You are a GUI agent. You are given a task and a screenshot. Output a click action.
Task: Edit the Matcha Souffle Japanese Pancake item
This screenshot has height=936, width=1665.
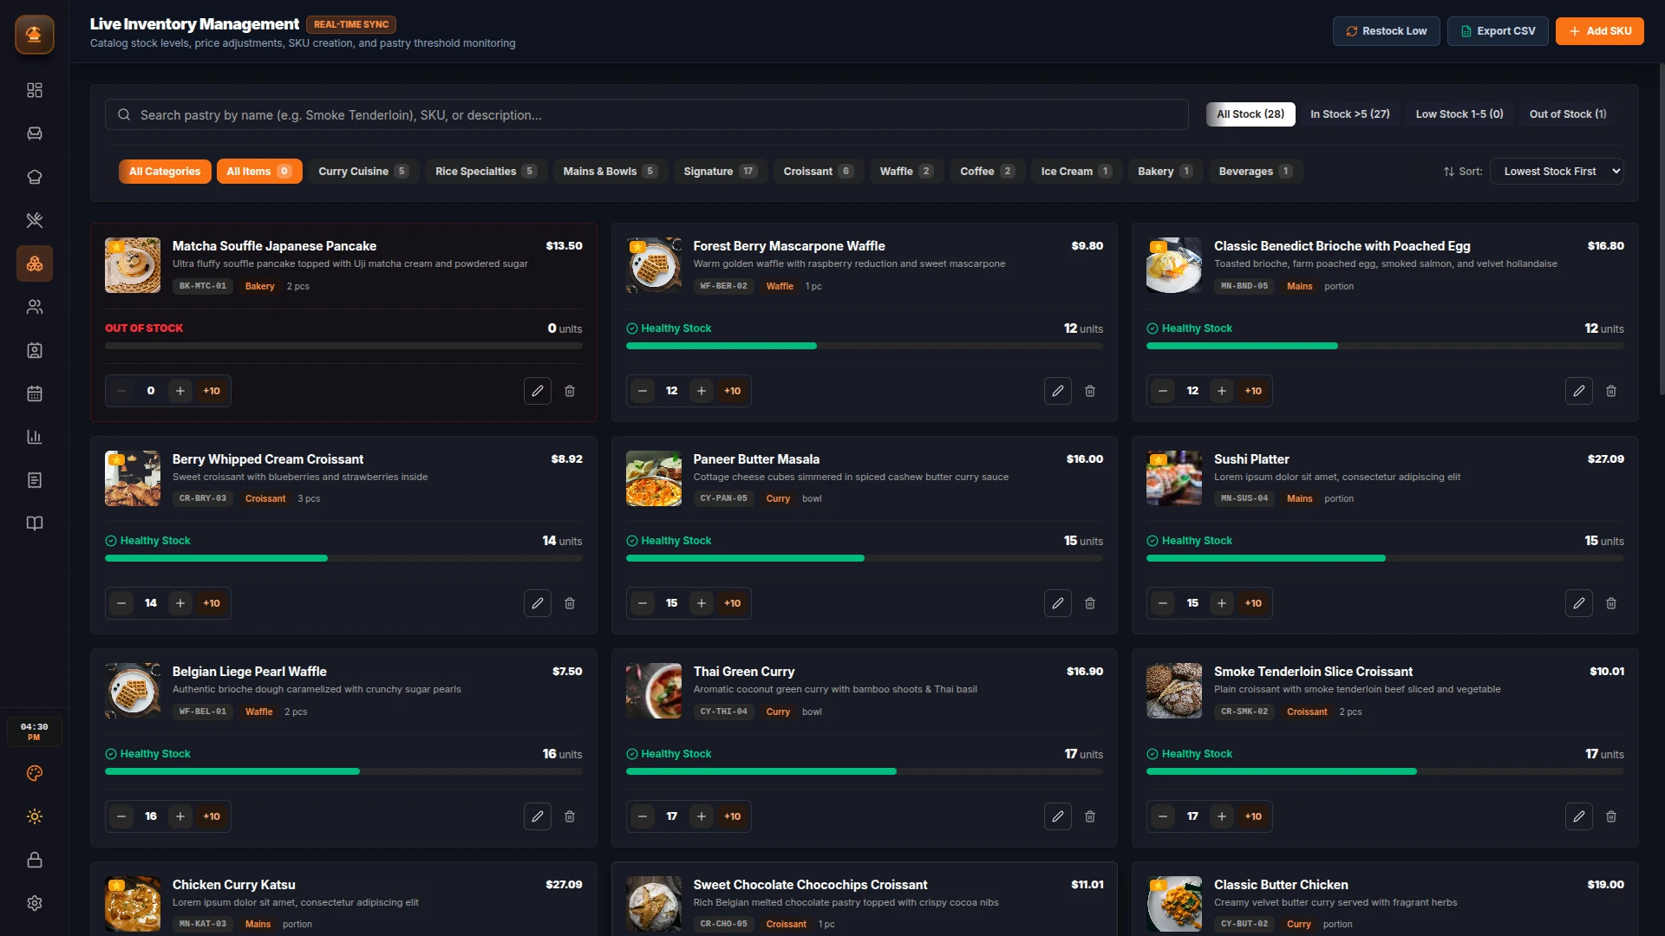point(538,391)
